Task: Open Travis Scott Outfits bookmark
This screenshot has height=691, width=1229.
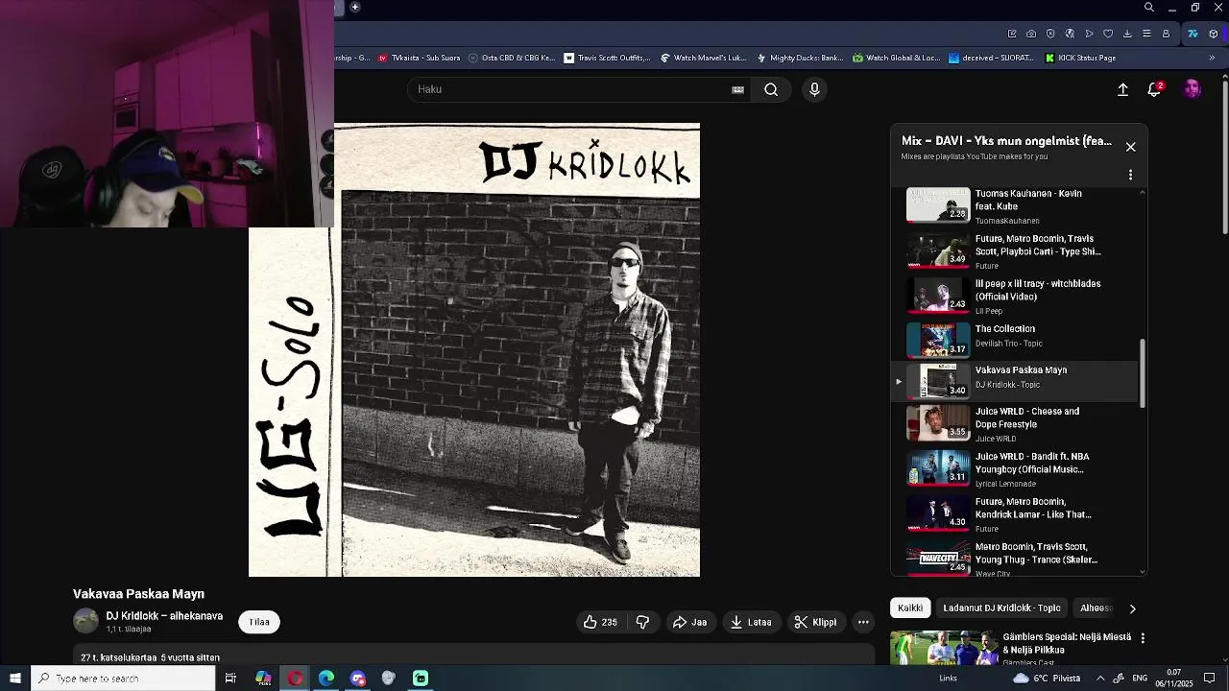Action: point(607,58)
